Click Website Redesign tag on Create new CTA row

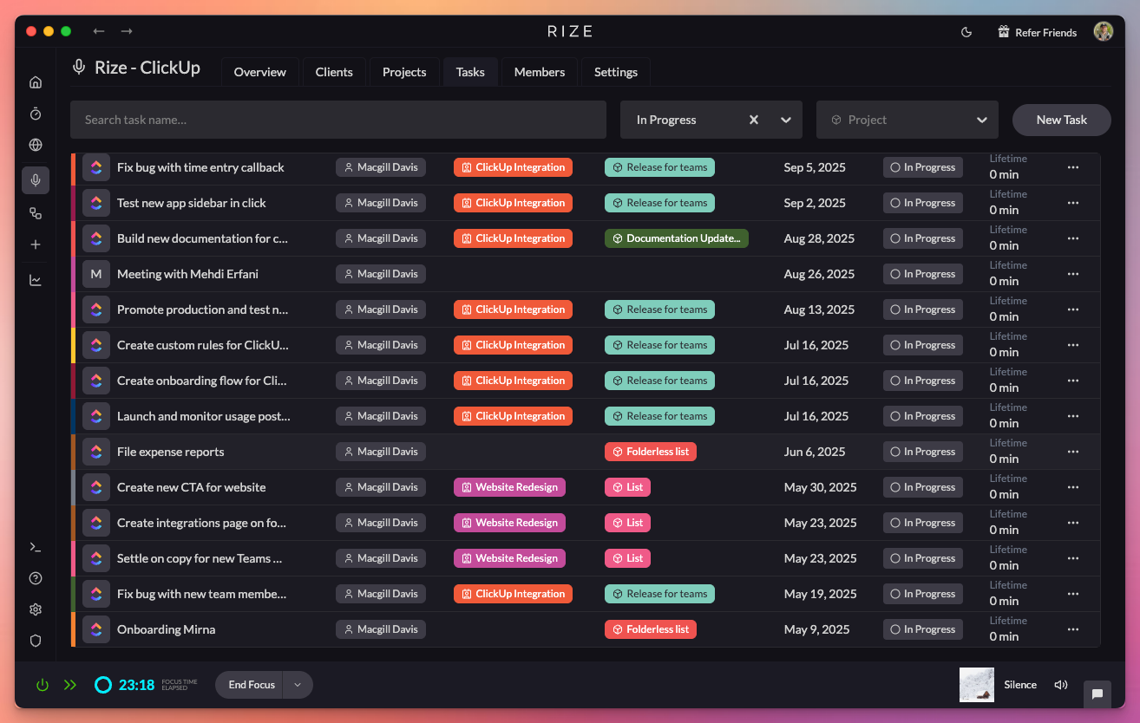point(509,487)
